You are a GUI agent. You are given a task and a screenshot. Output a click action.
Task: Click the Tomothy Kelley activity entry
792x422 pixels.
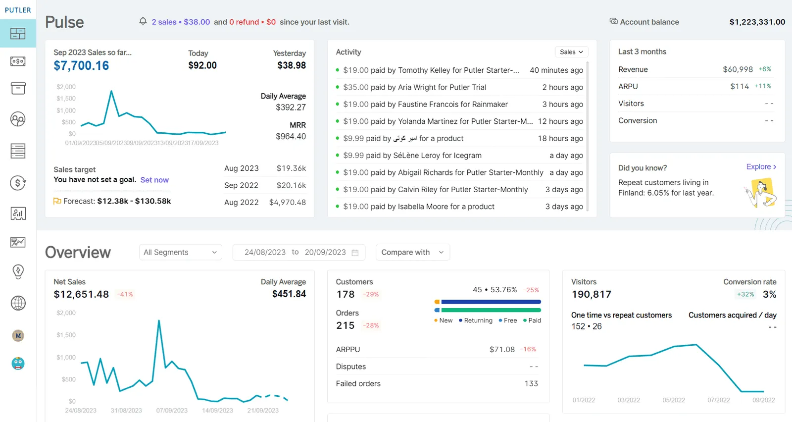click(x=459, y=70)
